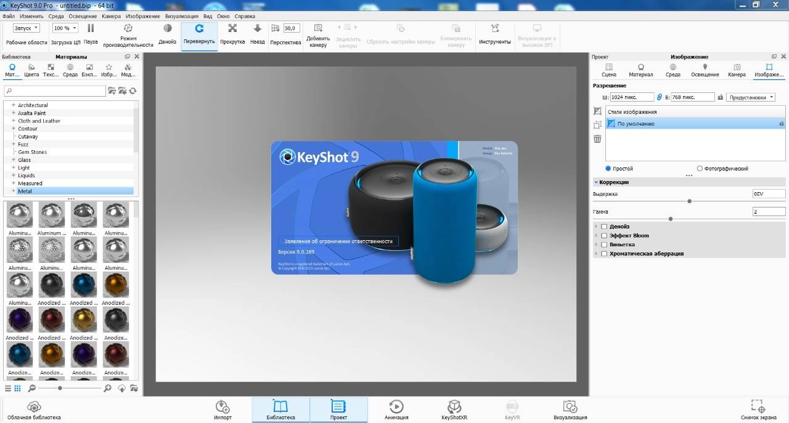This screenshot has height=423, width=789.
Task: Toggle the По умолчанию image style checkbox
Action: pyautogui.click(x=611, y=124)
